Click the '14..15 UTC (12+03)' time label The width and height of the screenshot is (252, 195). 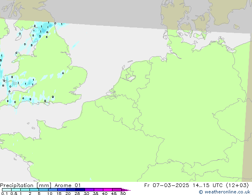[x=225, y=185]
